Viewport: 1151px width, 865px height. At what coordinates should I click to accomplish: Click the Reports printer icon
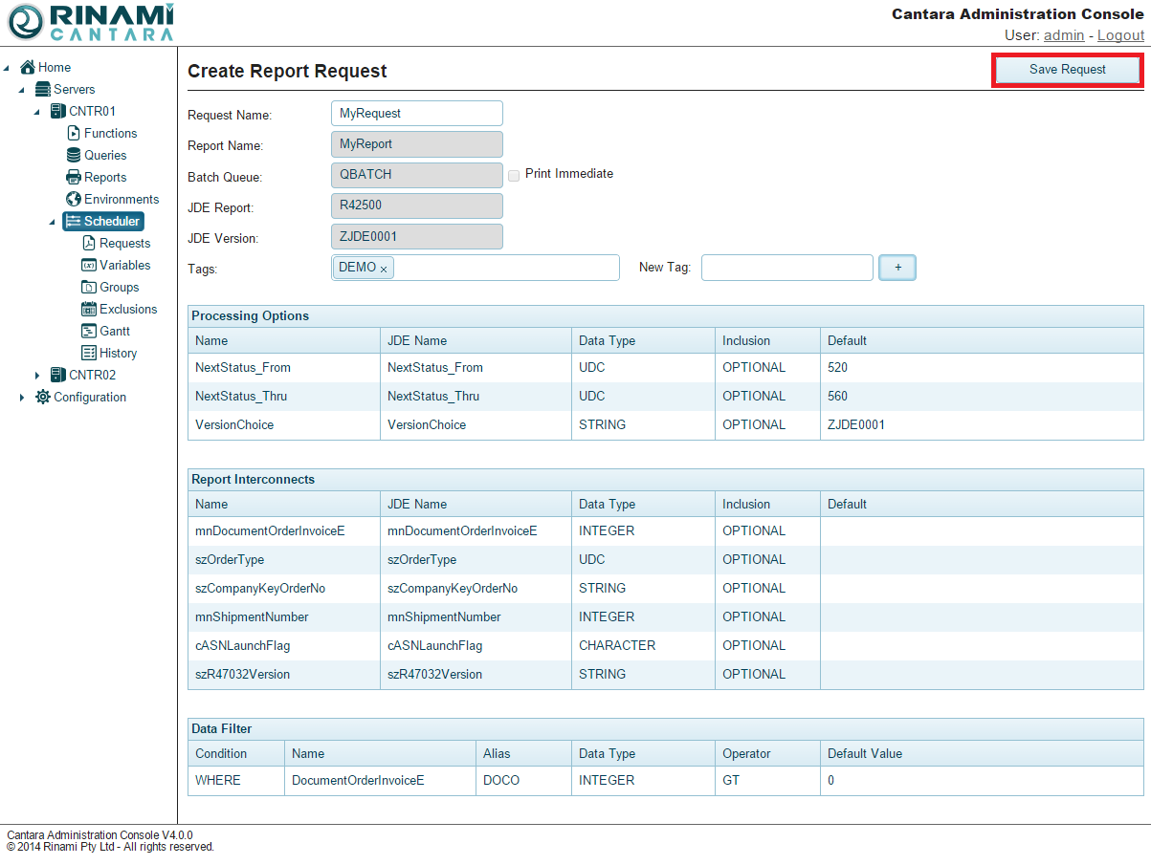coord(74,177)
